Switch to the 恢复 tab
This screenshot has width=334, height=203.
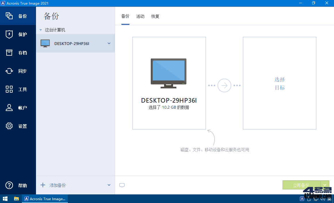coord(155,16)
